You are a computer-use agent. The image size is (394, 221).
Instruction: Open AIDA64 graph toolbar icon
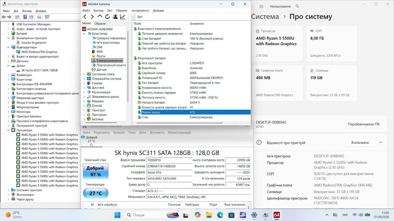click(x=123, y=17)
